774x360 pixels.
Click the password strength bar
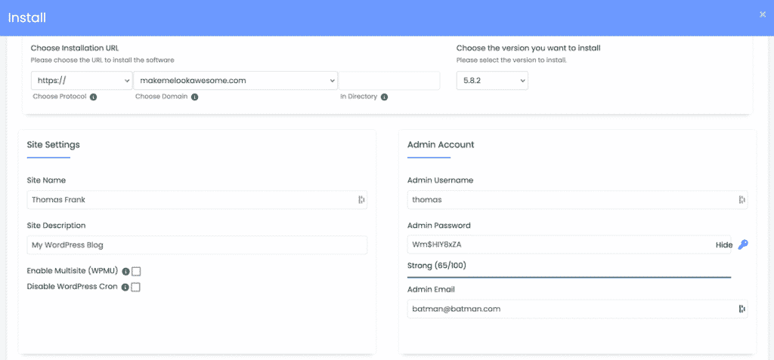pyautogui.click(x=569, y=277)
